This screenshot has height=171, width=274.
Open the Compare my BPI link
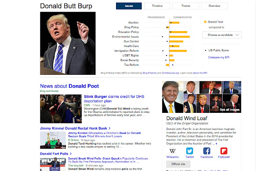click(x=219, y=57)
